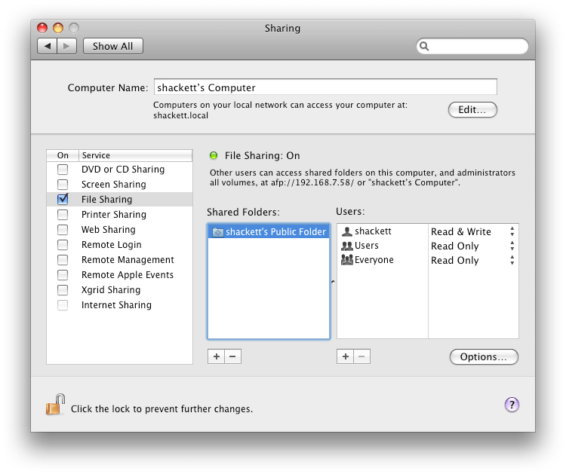The height and width of the screenshot is (474, 566).
Task: Remove the selected shared folder with minus
Action: 233,356
